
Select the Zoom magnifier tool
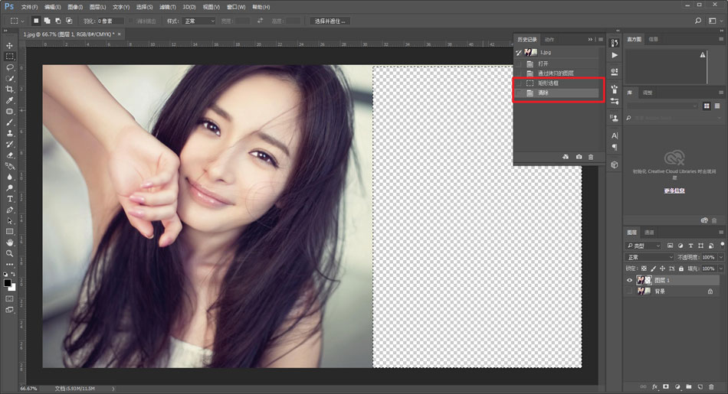click(10, 253)
